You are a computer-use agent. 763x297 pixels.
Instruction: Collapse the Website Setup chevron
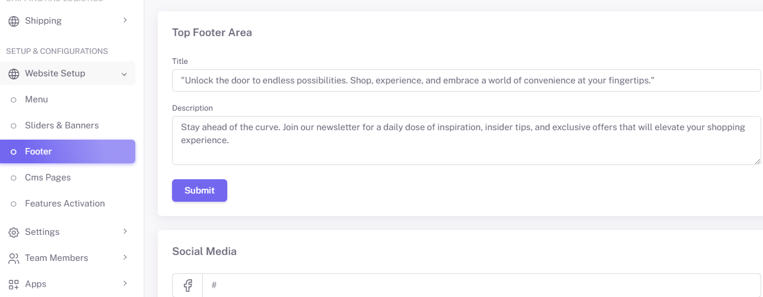coord(124,74)
